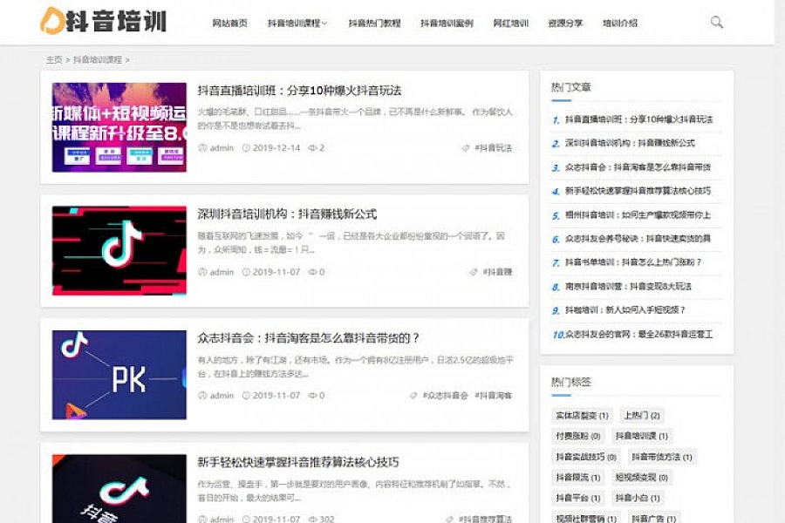Click the 主页 breadcrumb link
Image resolution: width=785 pixels, height=523 pixels.
54,59
